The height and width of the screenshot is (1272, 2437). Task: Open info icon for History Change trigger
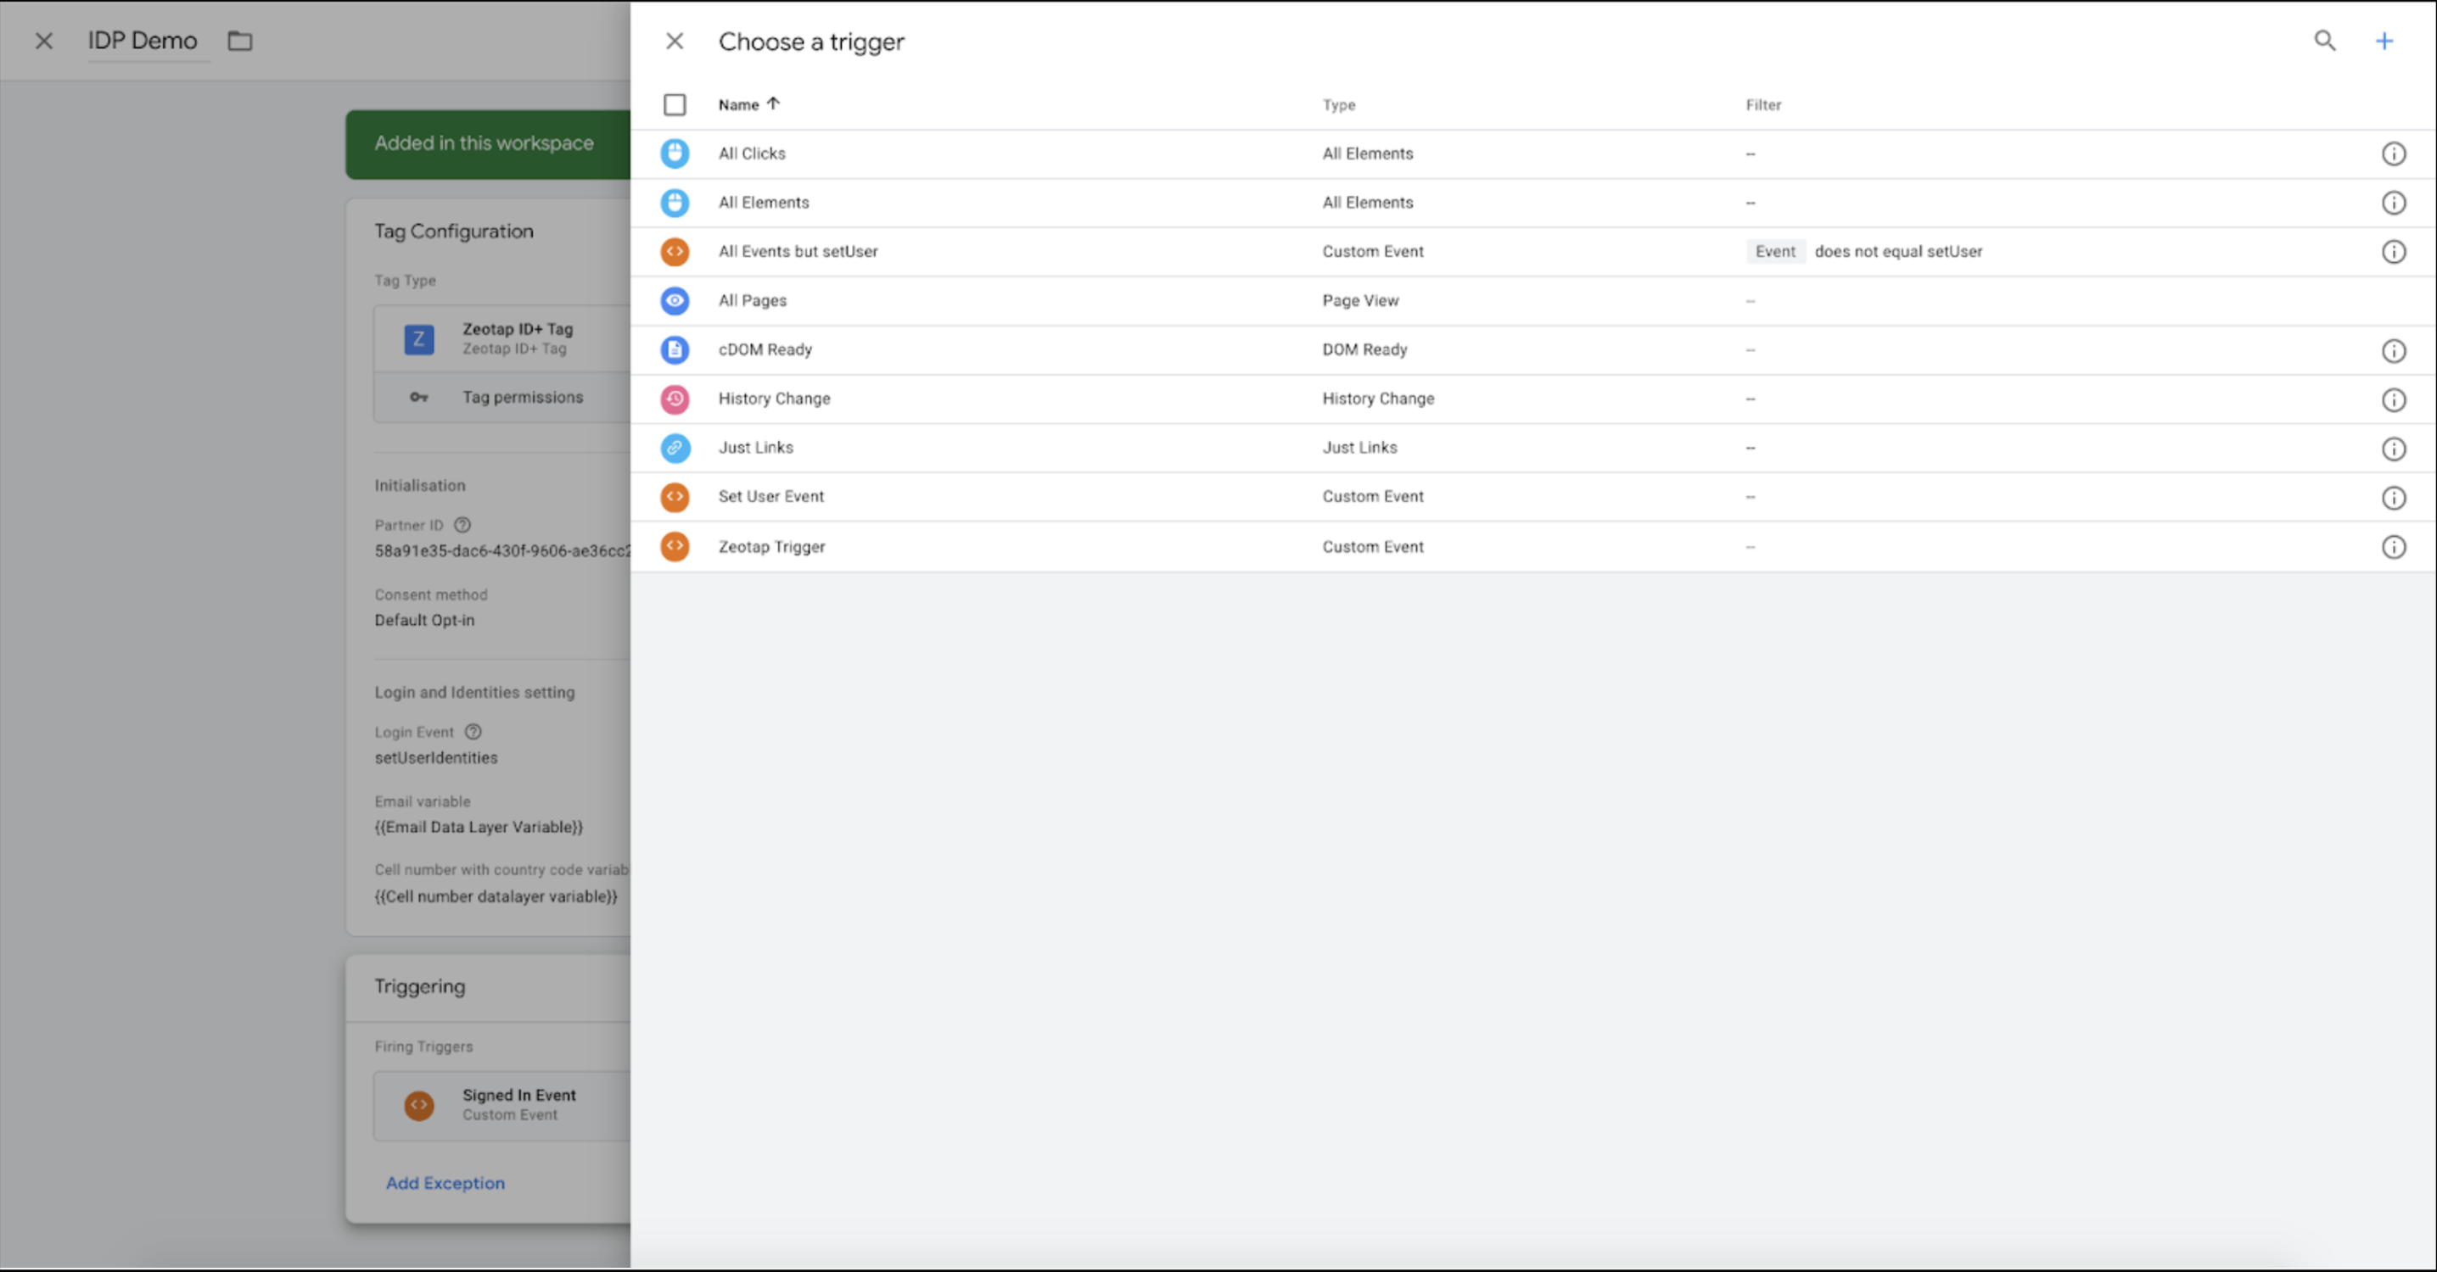2394,400
